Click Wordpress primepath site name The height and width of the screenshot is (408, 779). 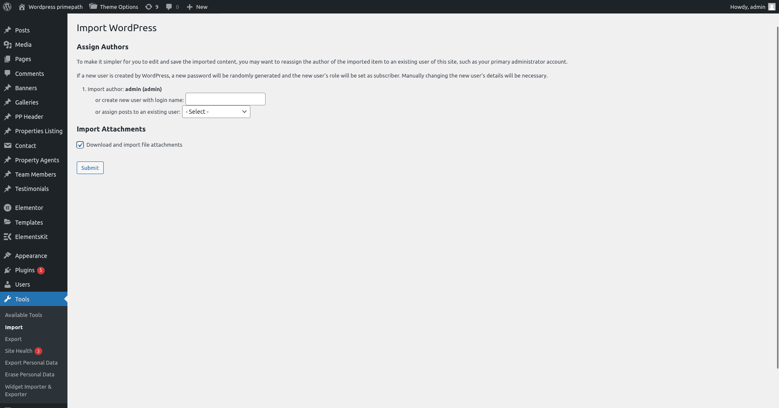click(56, 7)
